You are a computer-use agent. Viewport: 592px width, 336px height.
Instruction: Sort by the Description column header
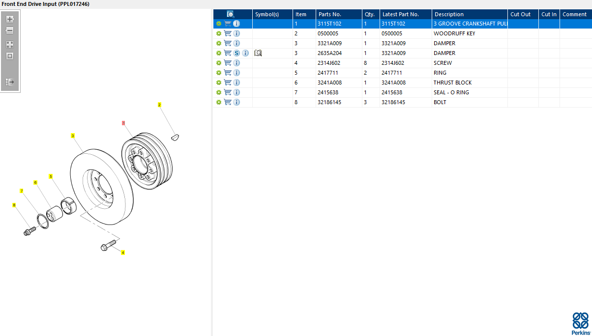470,14
